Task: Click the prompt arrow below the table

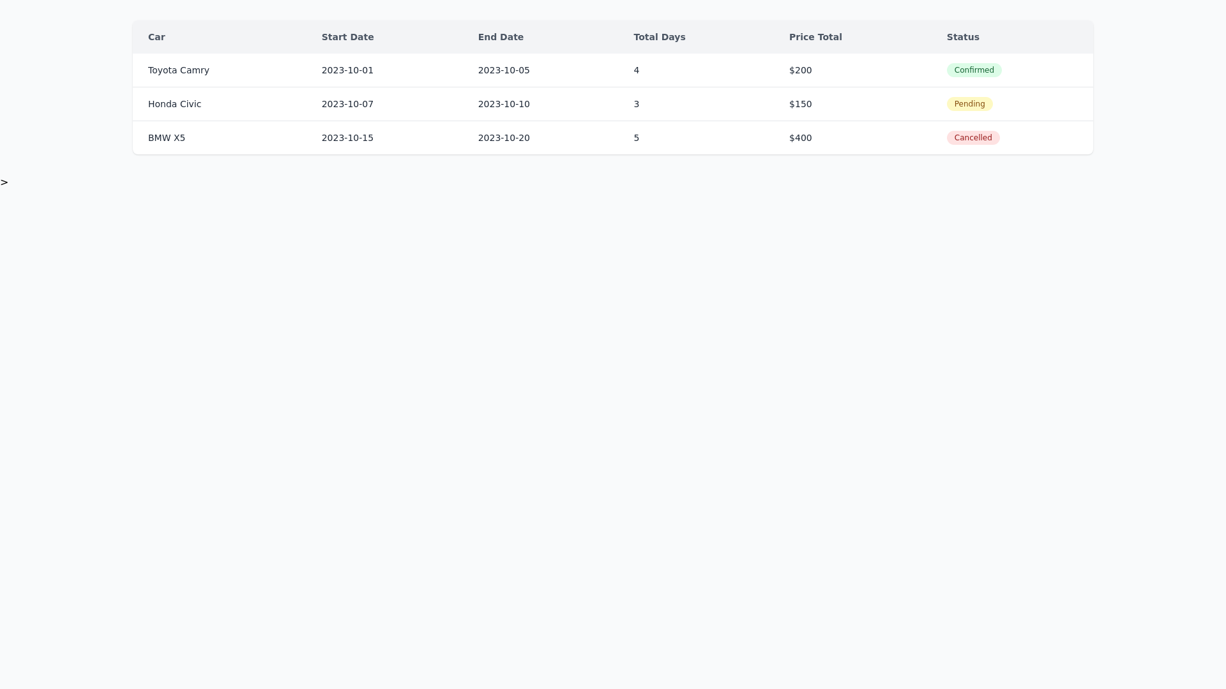Action: (x=4, y=182)
